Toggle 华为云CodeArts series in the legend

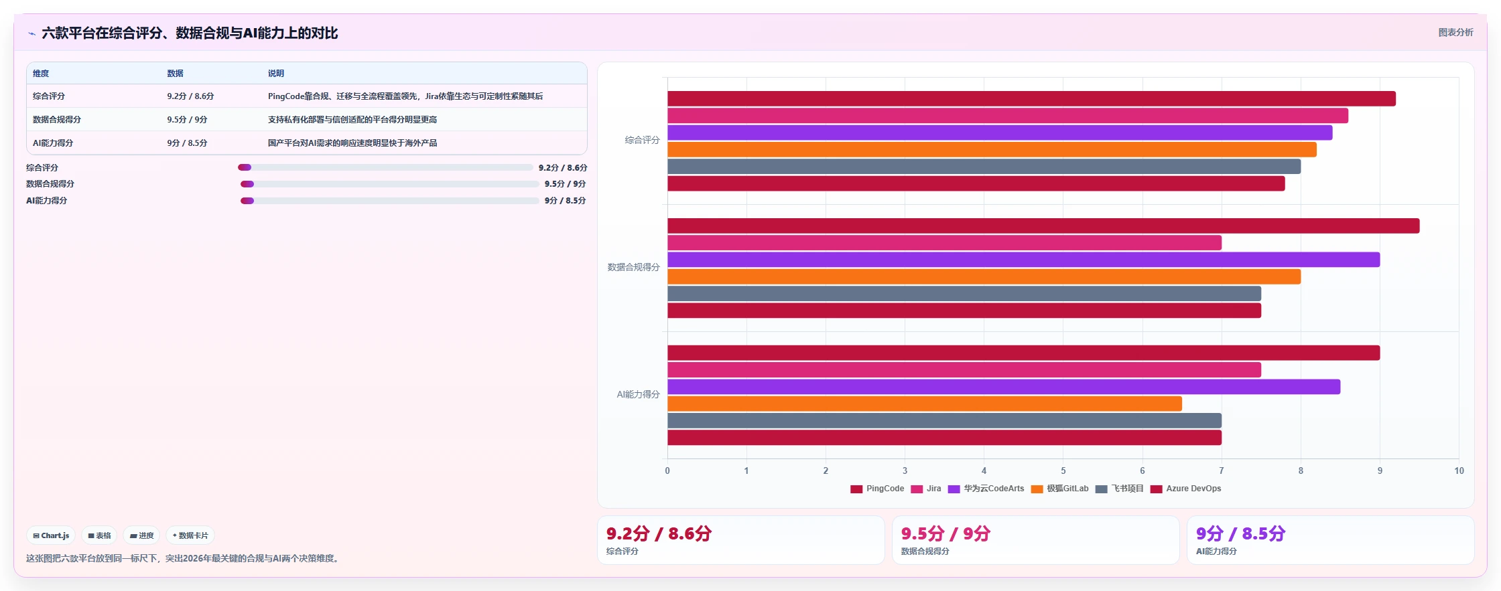(986, 489)
